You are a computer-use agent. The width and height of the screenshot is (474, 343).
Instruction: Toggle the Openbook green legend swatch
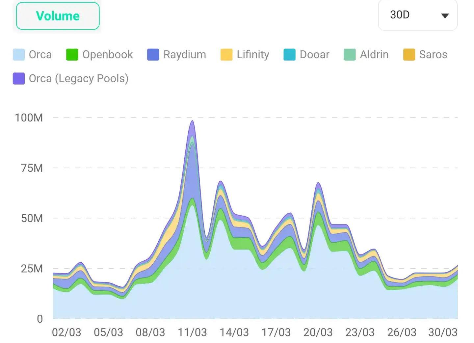pos(72,55)
